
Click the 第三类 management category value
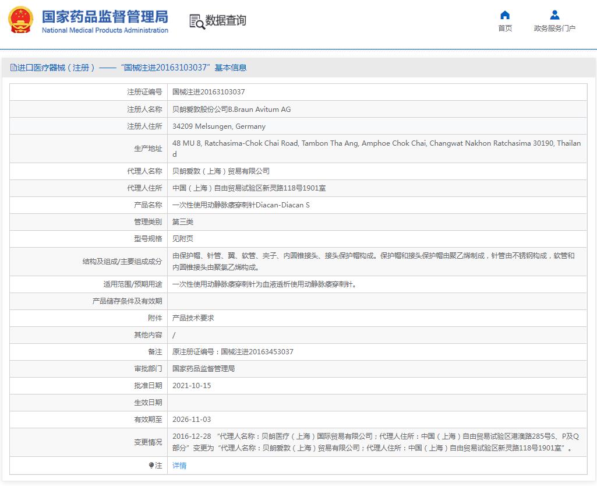pos(183,221)
